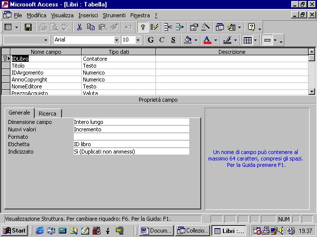Open the font size 10 dropdown

[138, 40]
